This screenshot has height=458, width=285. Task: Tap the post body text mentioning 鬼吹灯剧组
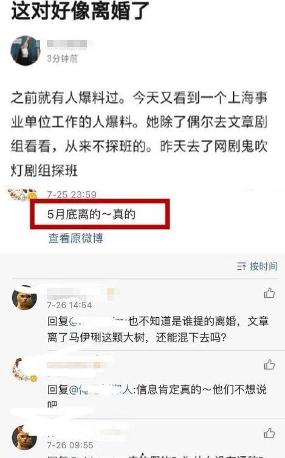click(x=139, y=134)
